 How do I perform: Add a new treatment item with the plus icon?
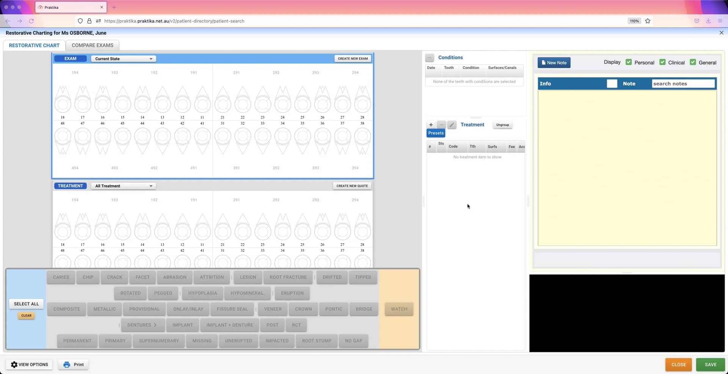pos(431,124)
